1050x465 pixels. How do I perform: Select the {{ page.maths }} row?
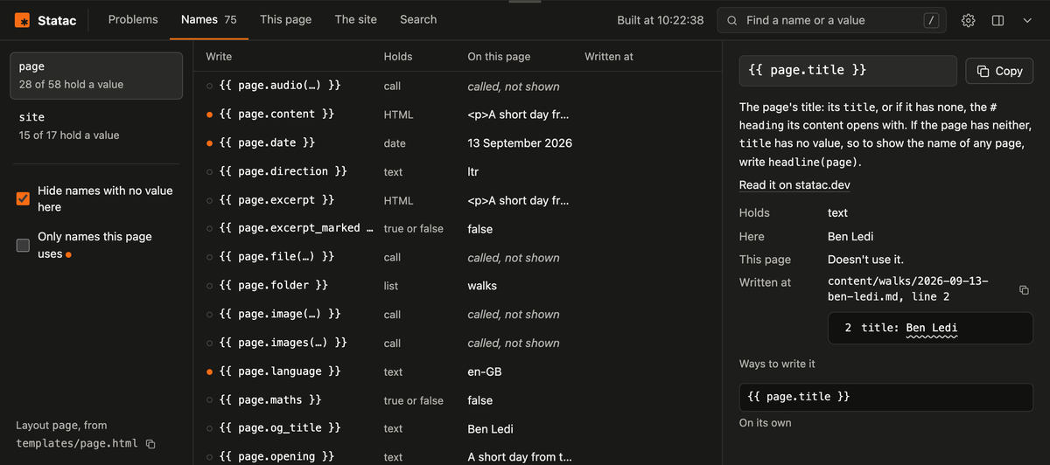point(457,399)
